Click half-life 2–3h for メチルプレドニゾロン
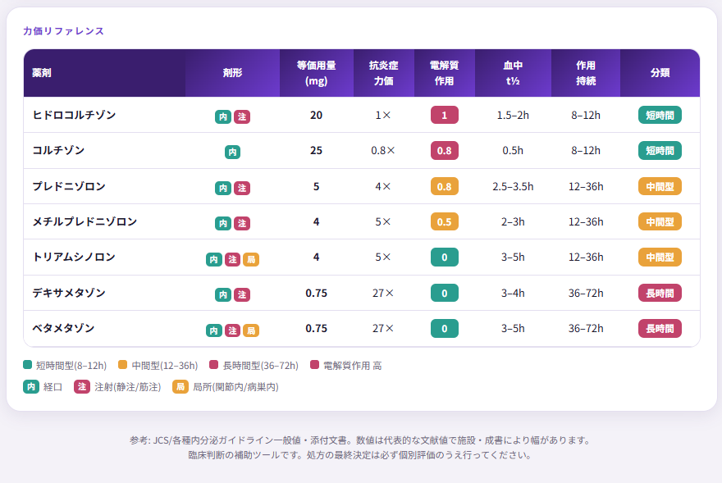722x483 pixels. click(x=513, y=222)
